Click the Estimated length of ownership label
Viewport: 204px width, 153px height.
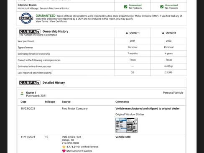[x=34, y=54]
